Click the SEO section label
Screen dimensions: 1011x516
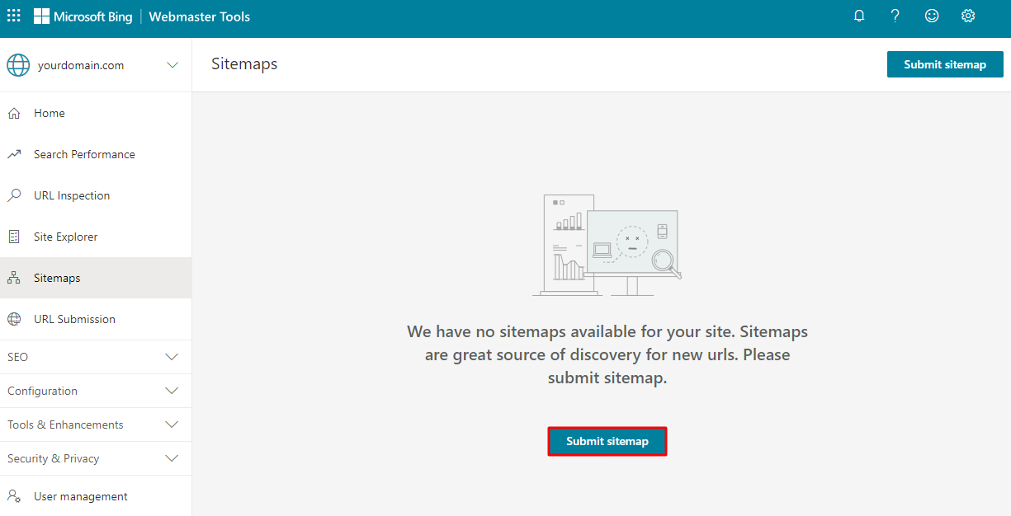tap(17, 357)
